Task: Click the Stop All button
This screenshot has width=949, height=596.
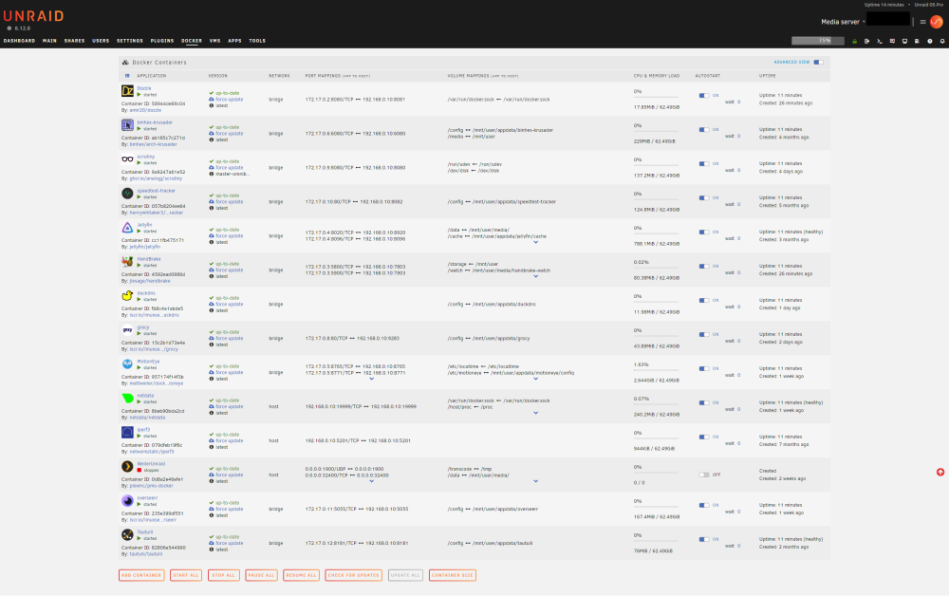Action: pyautogui.click(x=223, y=575)
